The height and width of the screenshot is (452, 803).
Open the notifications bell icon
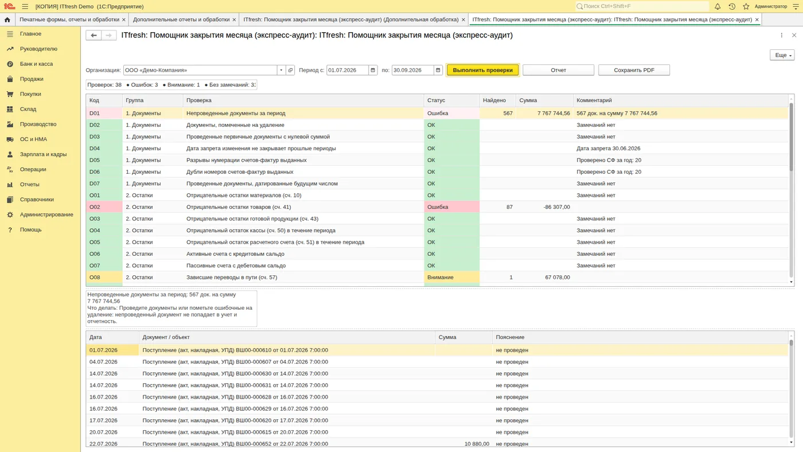tap(717, 6)
